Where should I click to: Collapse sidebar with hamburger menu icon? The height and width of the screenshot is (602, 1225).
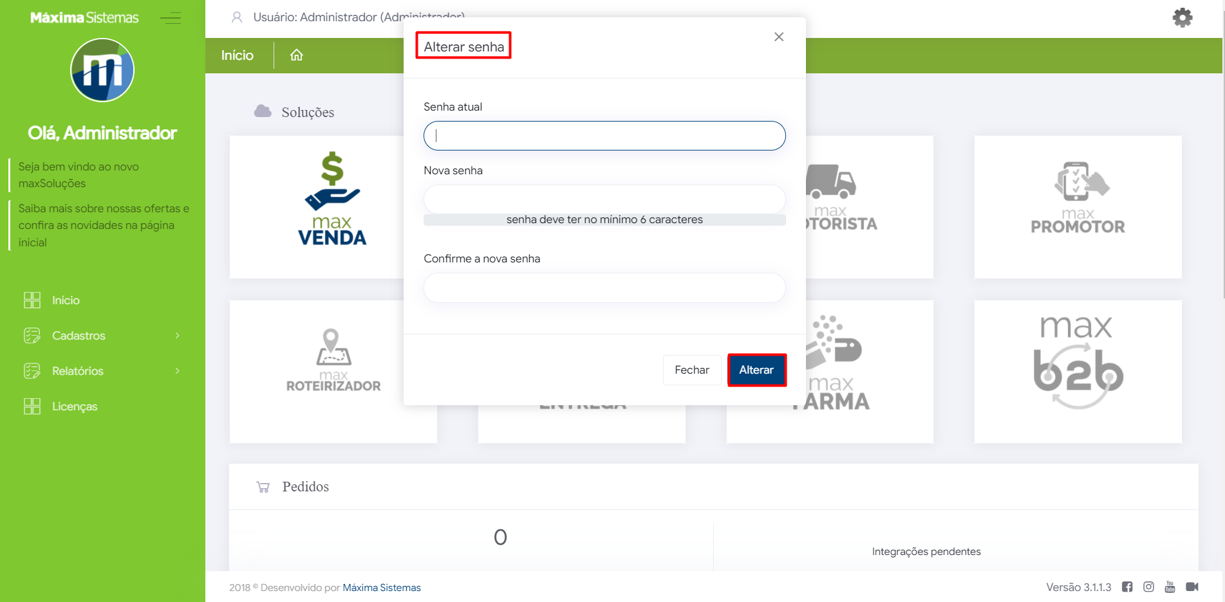[171, 18]
